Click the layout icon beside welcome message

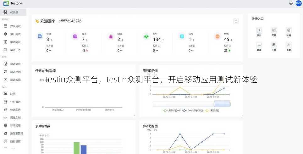tap(236, 21)
